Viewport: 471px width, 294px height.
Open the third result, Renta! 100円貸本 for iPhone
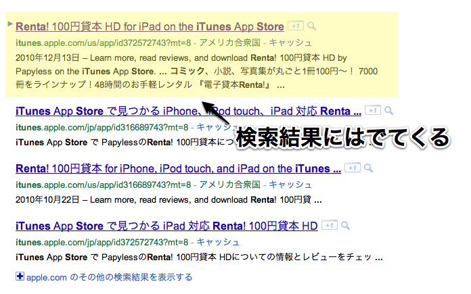[173, 168]
